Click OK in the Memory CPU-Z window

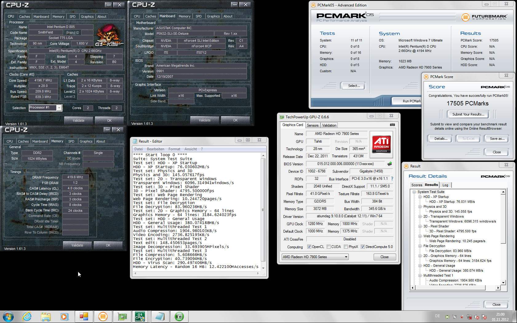click(x=108, y=245)
